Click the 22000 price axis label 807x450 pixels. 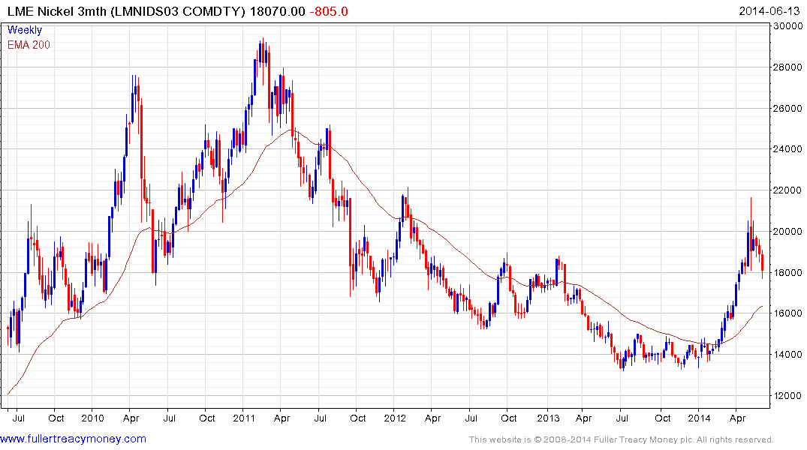(787, 190)
